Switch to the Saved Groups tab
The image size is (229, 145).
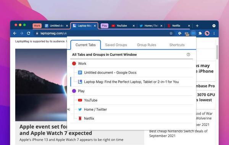(x=116, y=45)
